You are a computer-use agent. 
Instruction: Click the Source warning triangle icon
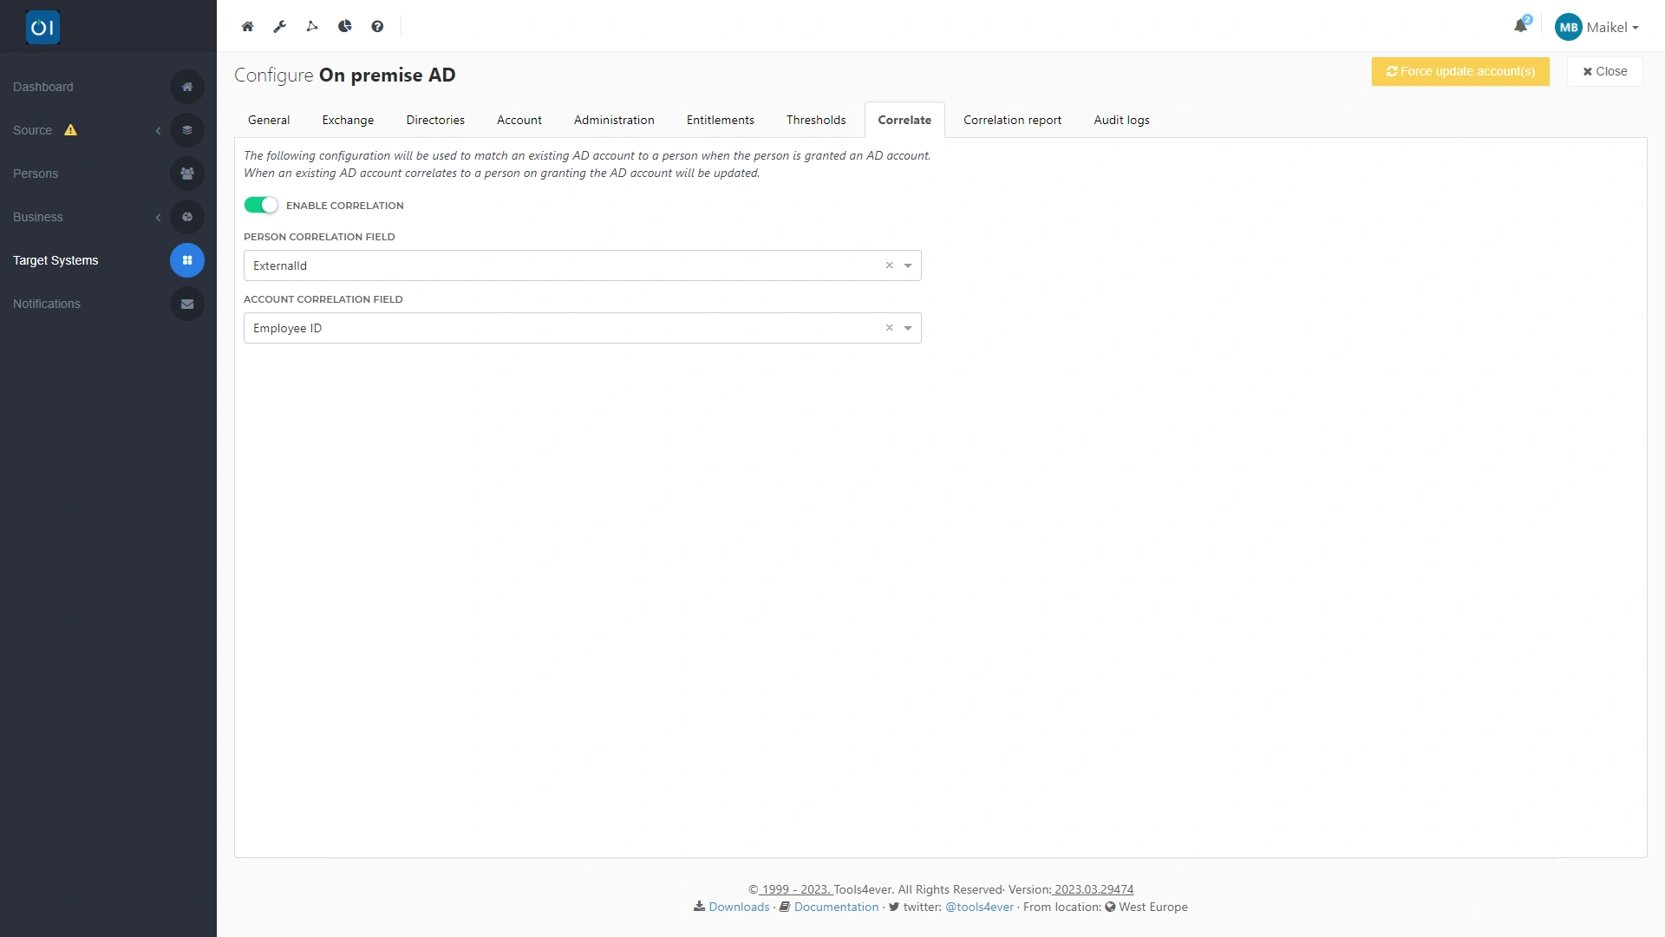[71, 130]
